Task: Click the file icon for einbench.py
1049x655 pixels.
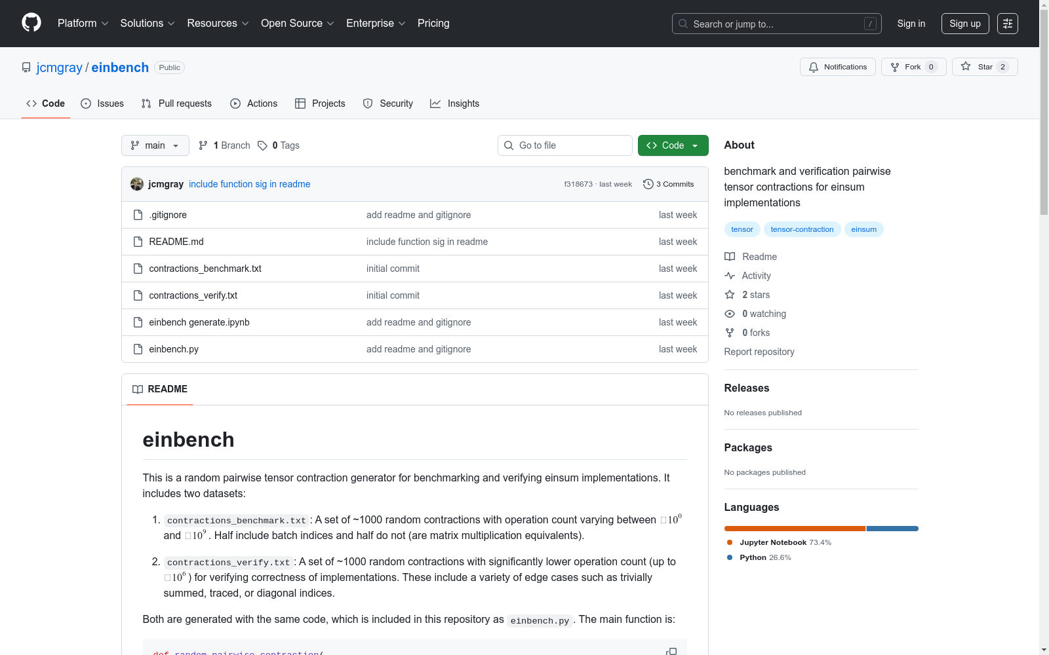Action: (138, 349)
